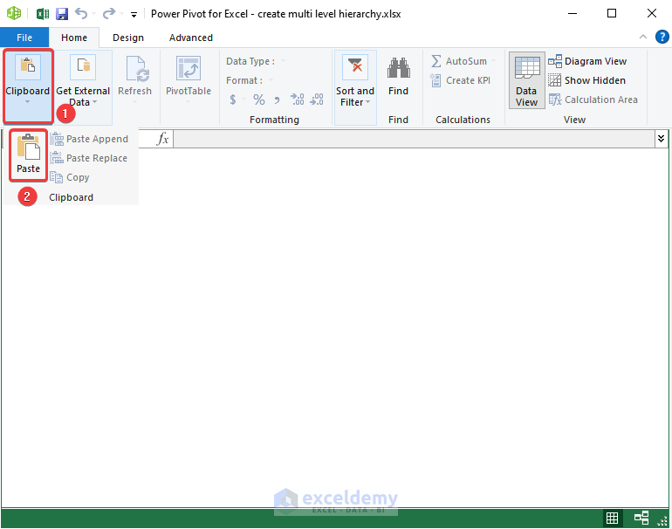Viewport: 672px width, 529px height.
Task: Open the File tab
Action: (24, 38)
